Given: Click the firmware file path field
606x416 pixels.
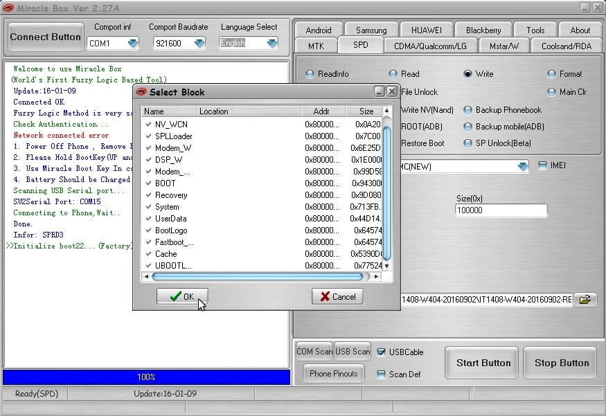Looking at the screenshot, I should (x=486, y=299).
